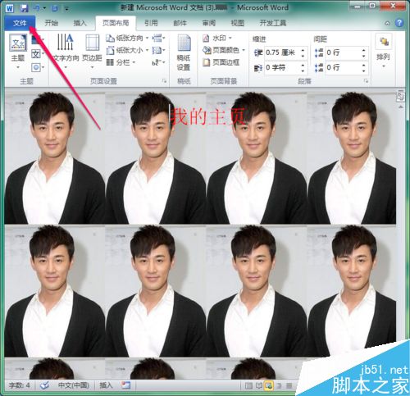This screenshot has width=410, height=396.
Task: Toggle 插入 insert/overtype mode in status bar
Action: point(106,385)
